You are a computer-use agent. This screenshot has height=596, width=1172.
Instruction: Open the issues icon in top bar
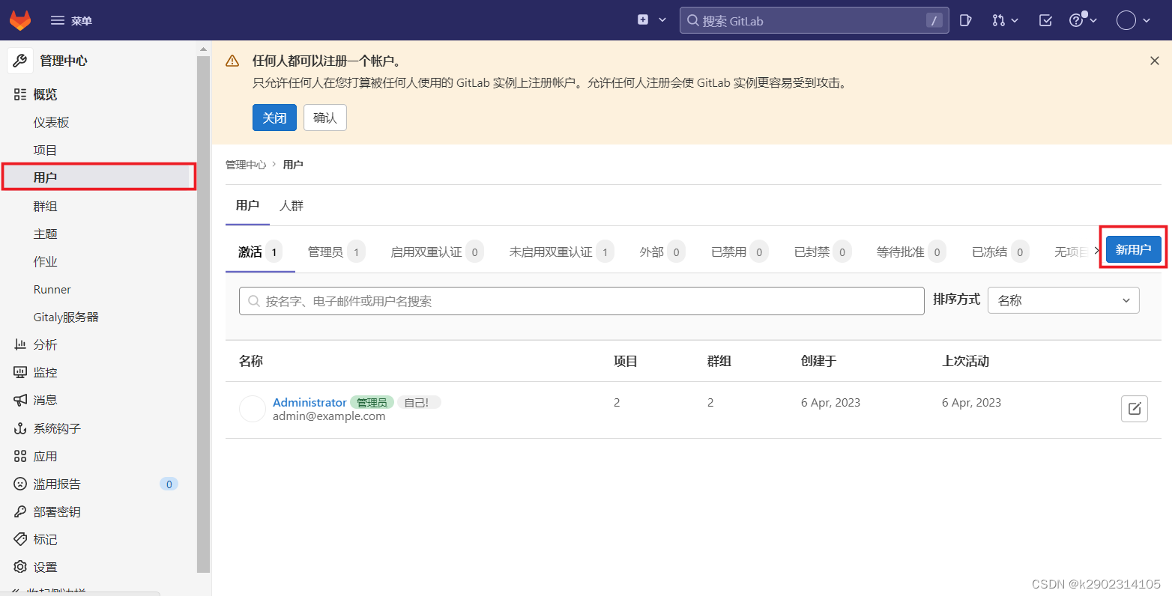tap(966, 20)
